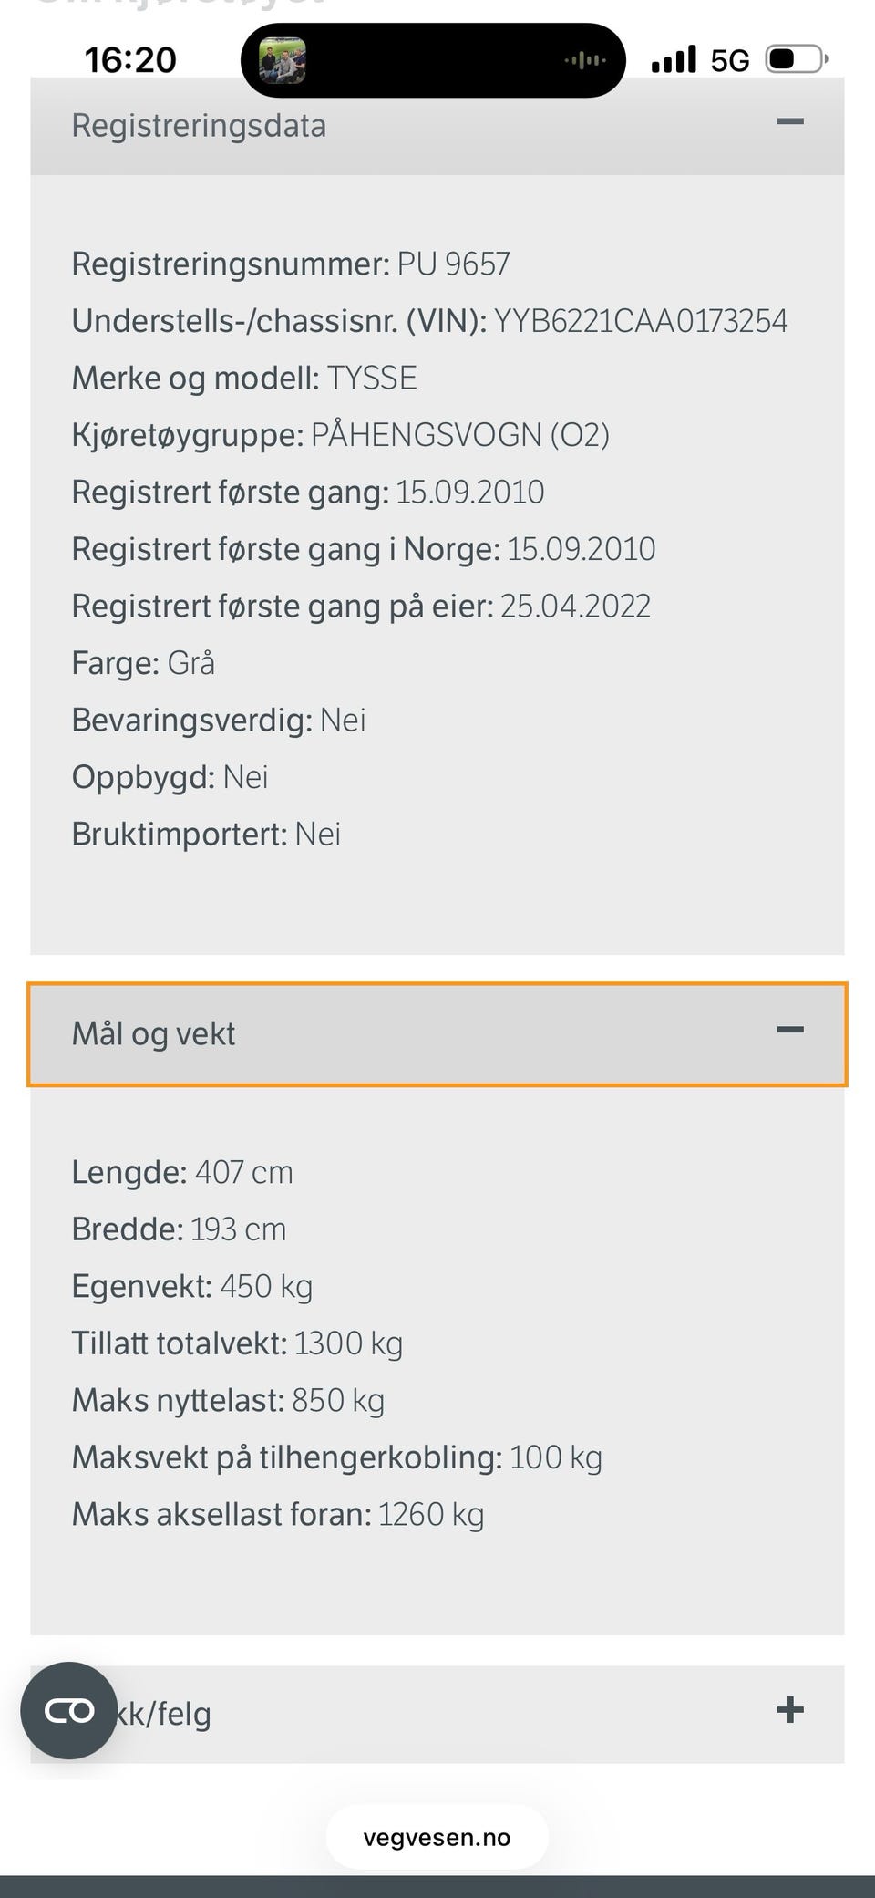
Task: Select the Registreringsdata header title
Action: 199,126
